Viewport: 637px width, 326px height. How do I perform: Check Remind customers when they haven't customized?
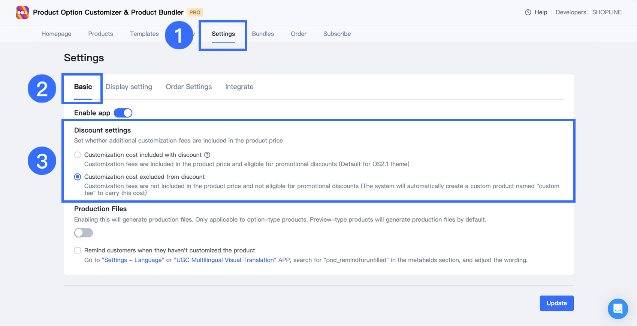pyautogui.click(x=78, y=250)
